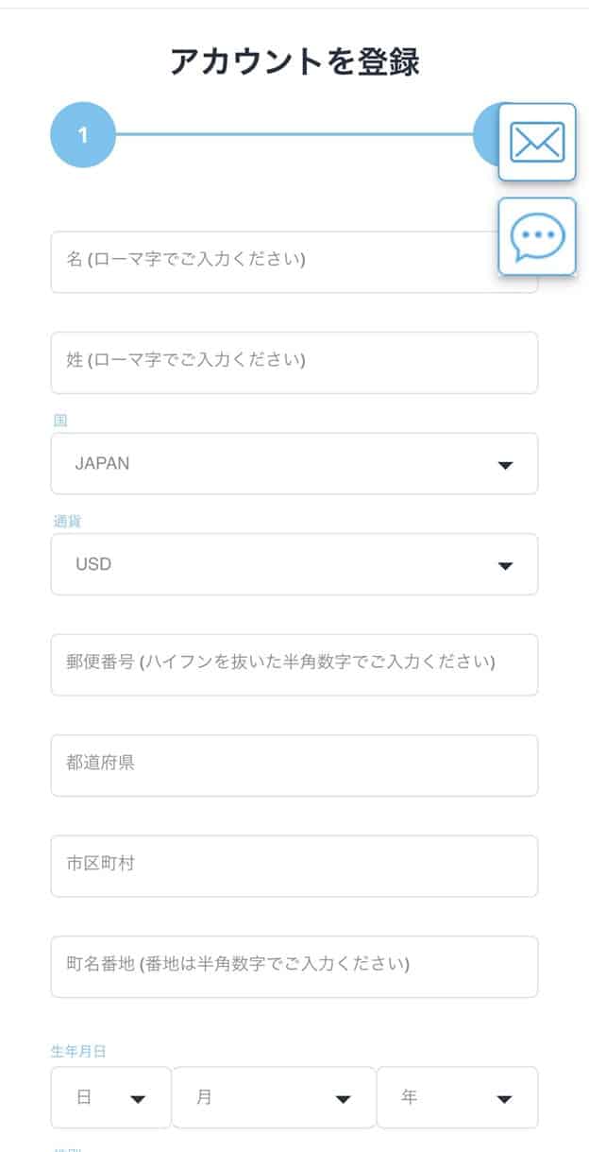Click the progress line between steps
Screen dimensions: 589x1152
[x=293, y=135]
